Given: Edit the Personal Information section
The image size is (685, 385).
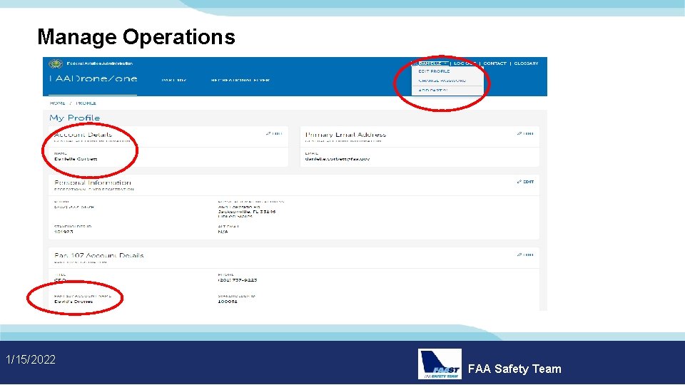Looking at the screenshot, I should tap(525, 182).
